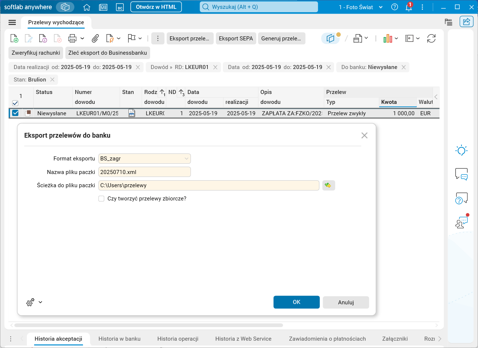Open the hamburger main menu
The height and width of the screenshot is (348, 478).
pyautogui.click(x=12, y=22)
